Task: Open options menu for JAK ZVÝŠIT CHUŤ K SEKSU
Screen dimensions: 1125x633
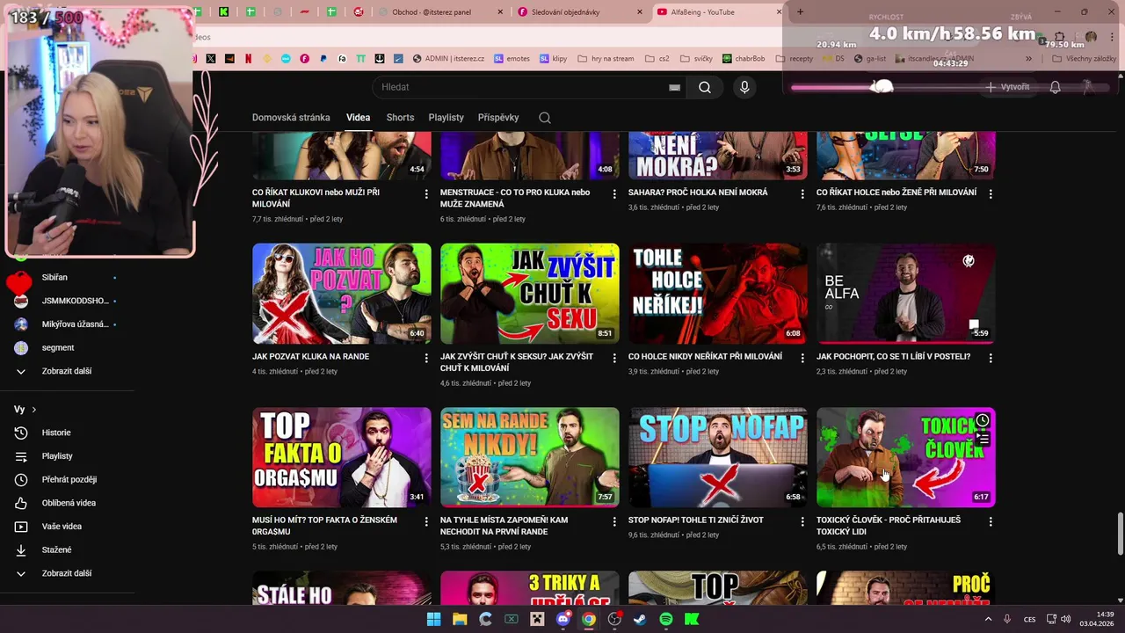Action: [x=614, y=358]
